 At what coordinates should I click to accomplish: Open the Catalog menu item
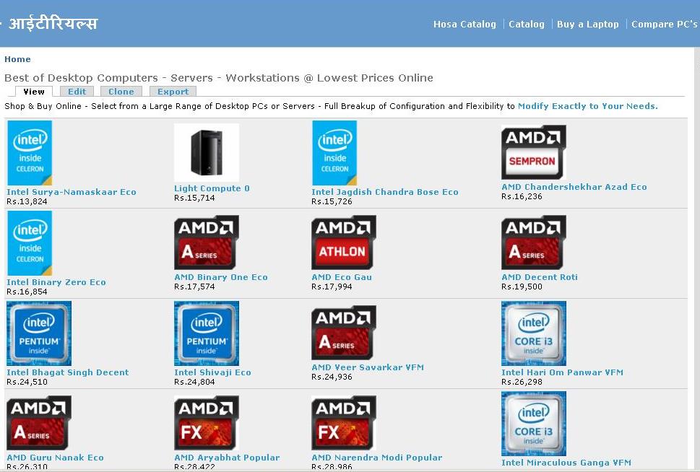tap(527, 24)
